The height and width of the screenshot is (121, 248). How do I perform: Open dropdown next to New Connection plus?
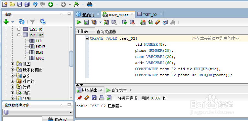(13, 22)
